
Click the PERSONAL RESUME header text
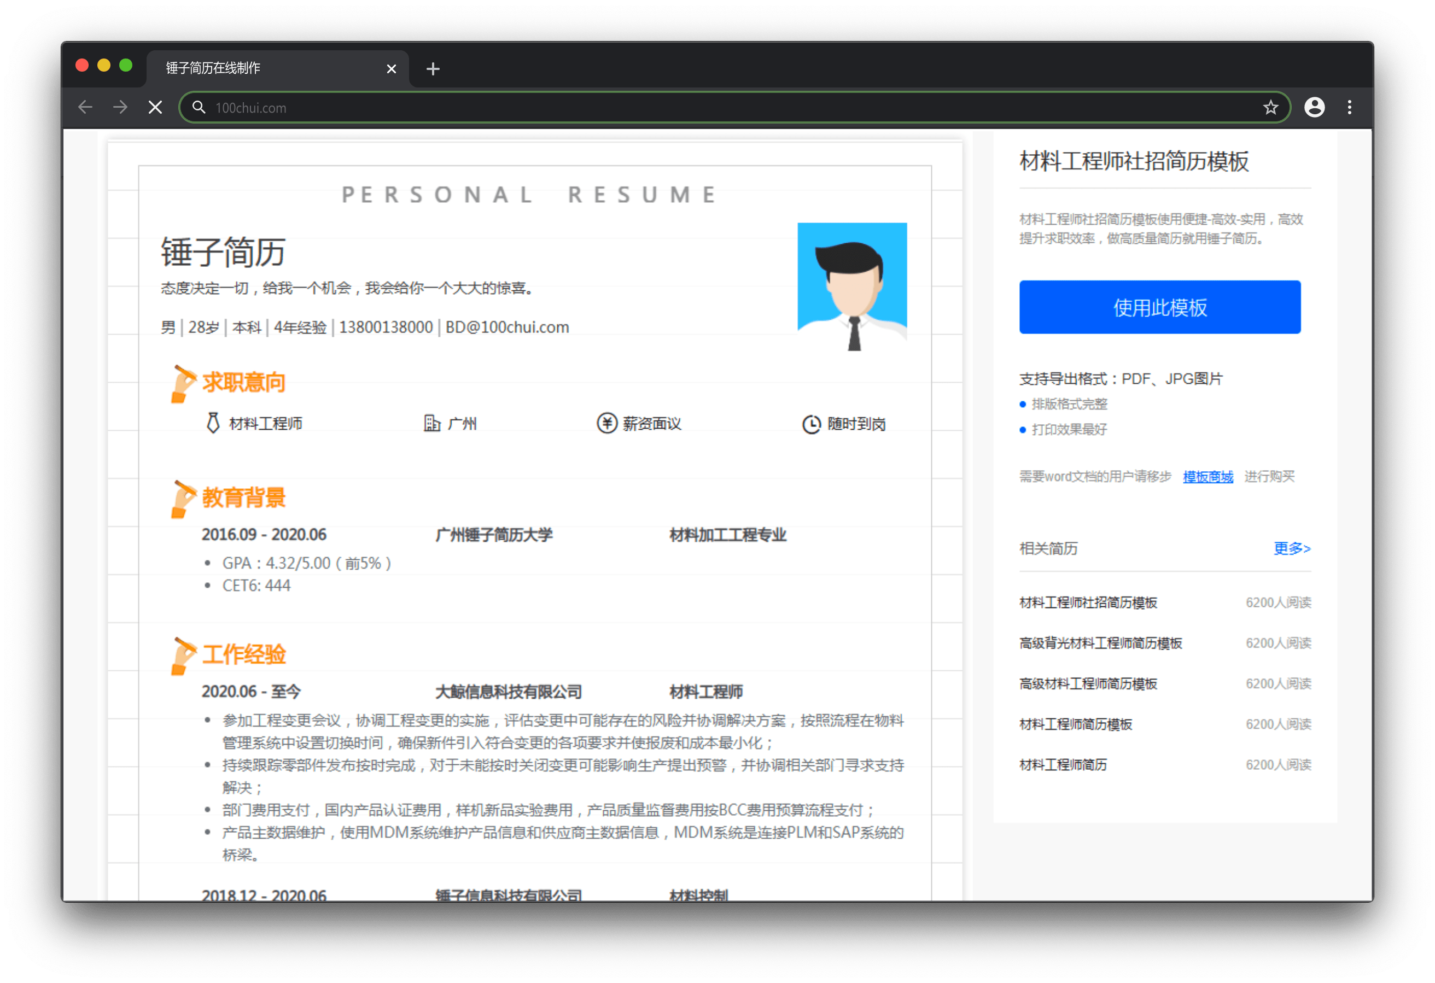point(530,195)
